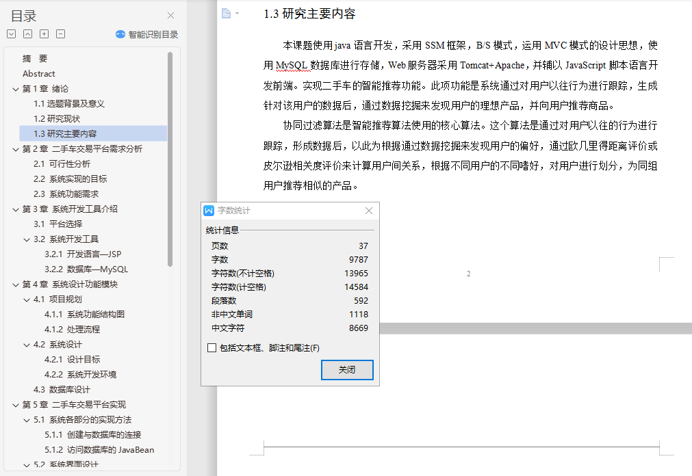Collapse 第1章 绪论 in the outline
The image size is (692, 476).
pos(16,89)
